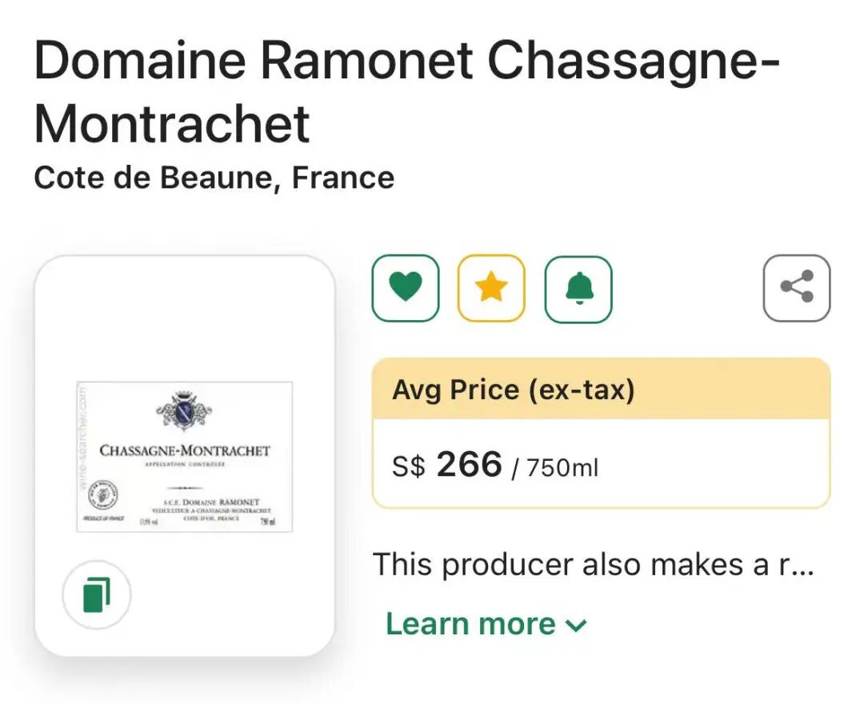Tap the heart favorite icon
Image resolution: width=864 pixels, height=704 pixels.
[406, 288]
